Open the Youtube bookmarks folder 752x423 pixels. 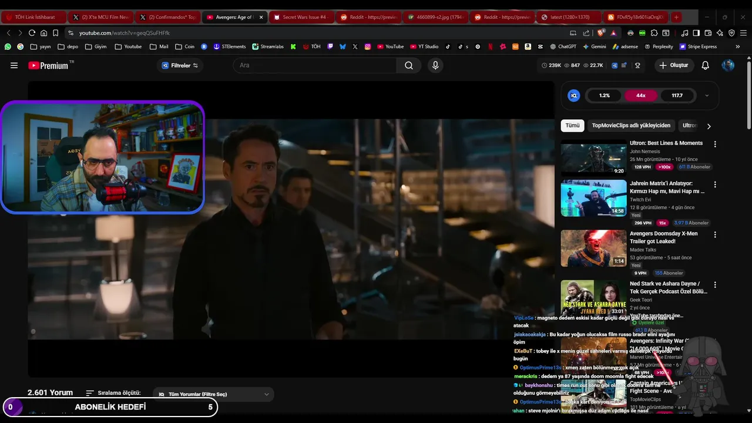(128, 46)
